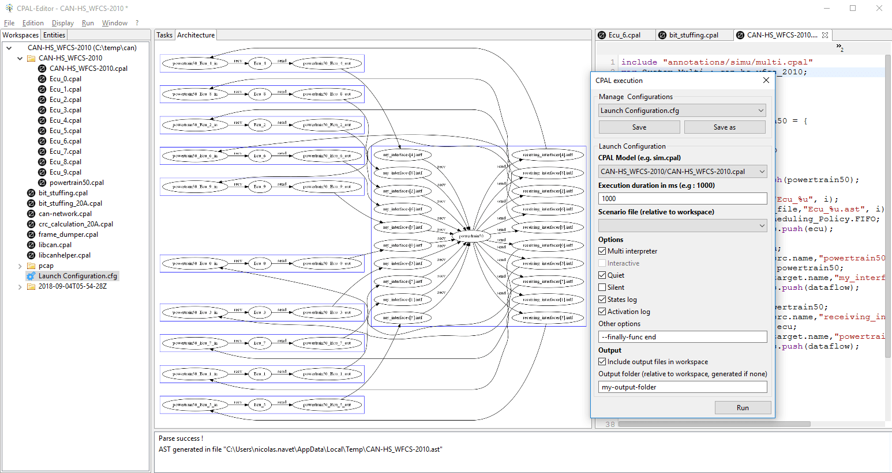Click the Launch Configuration.cfg gear icon

pos(31,276)
